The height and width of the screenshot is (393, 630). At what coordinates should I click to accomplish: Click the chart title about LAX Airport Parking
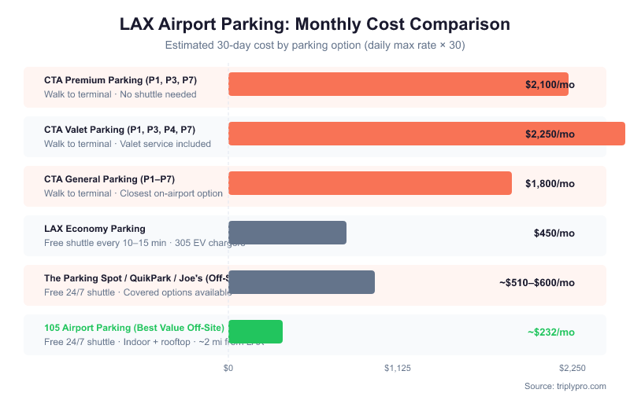pos(315,24)
